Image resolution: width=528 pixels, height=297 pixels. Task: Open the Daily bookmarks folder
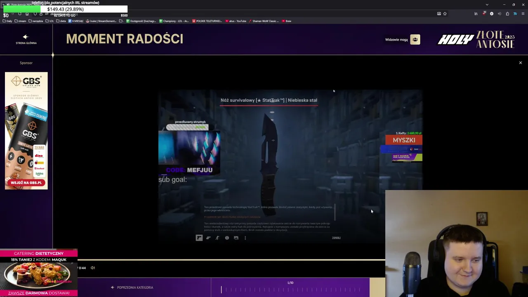pos(7,21)
